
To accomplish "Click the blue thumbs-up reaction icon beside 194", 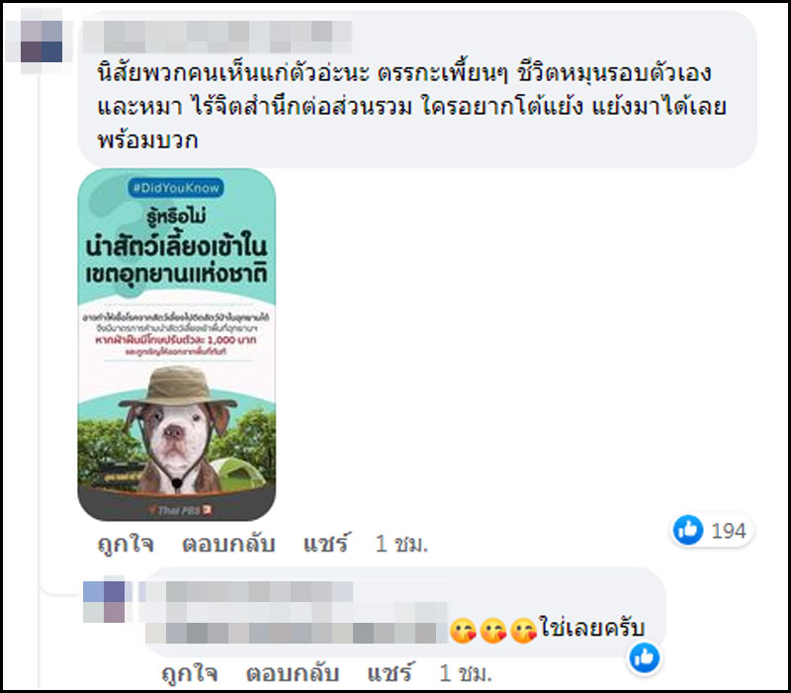I will pos(687,530).
